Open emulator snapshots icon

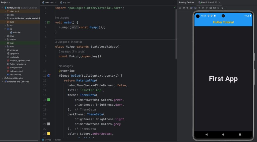[x=218, y=8]
